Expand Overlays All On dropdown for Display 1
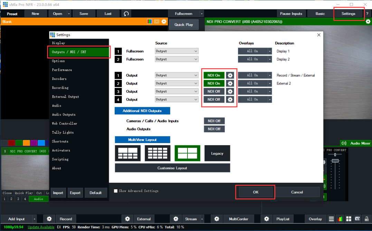Image resolution: width=372 pixels, height=231 pixels. pos(270,51)
